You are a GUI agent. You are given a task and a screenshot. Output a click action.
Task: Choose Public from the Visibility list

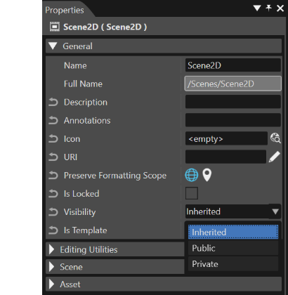(233, 248)
